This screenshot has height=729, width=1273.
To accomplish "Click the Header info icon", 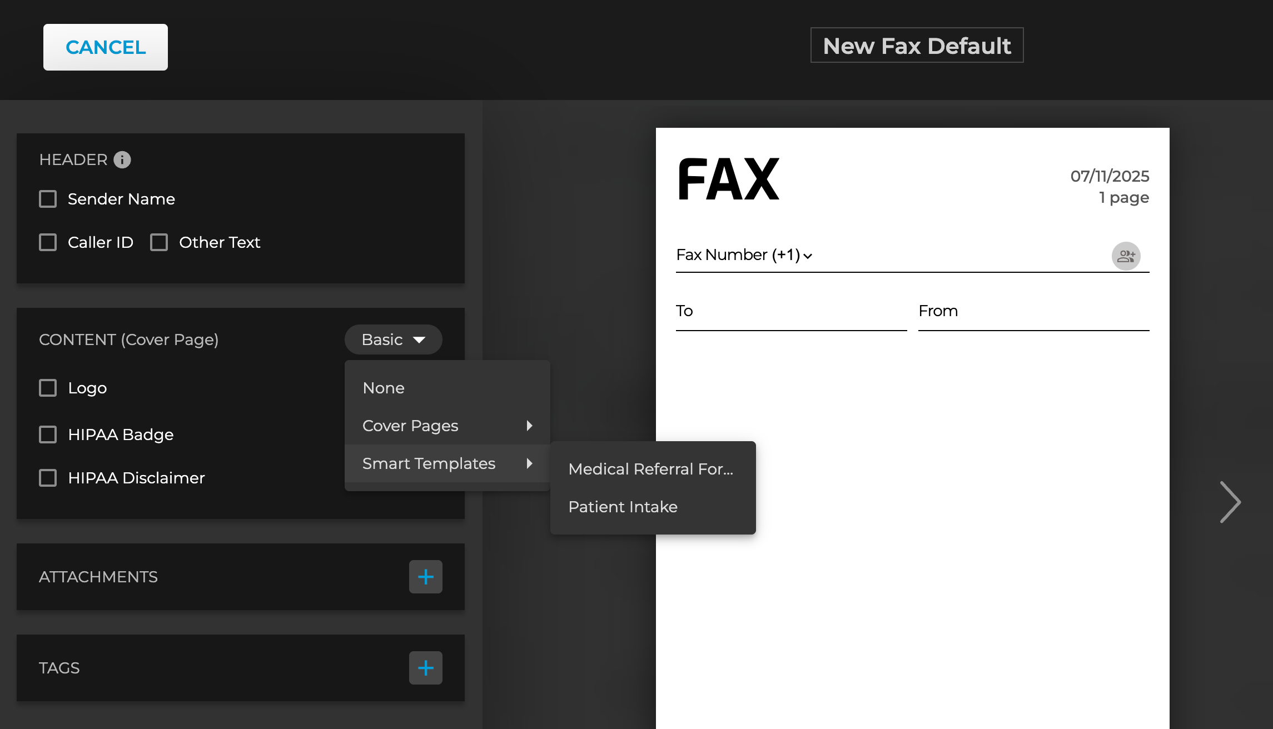I will pyautogui.click(x=122, y=160).
